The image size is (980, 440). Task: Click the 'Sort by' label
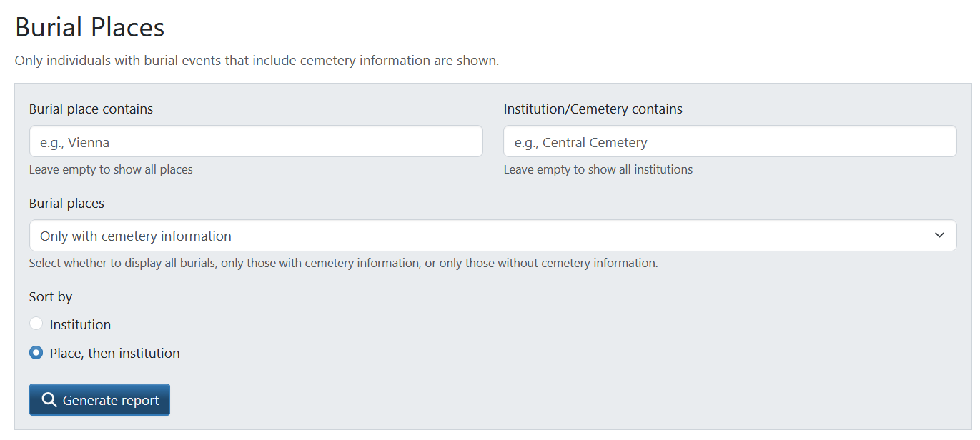coord(50,296)
